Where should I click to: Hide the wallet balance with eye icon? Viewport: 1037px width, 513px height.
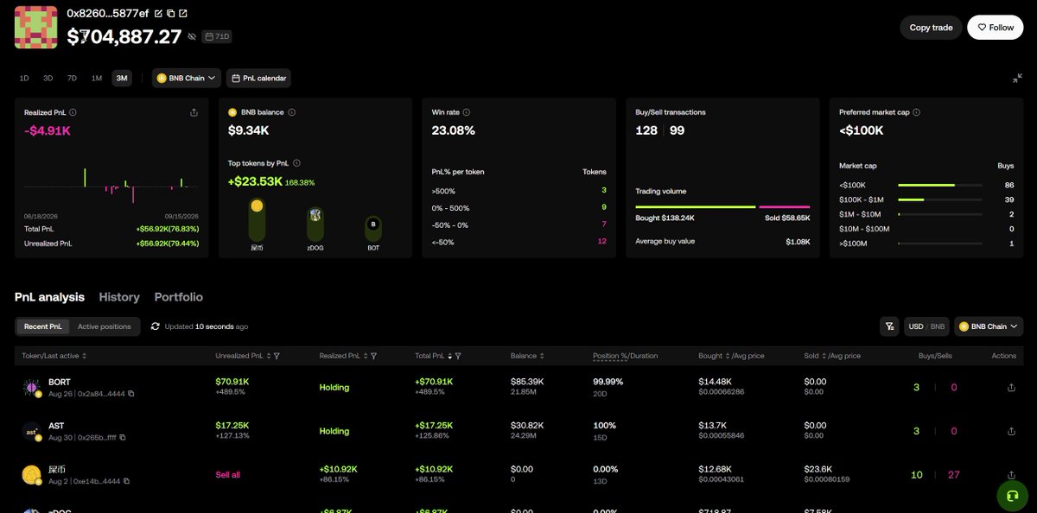coord(192,37)
